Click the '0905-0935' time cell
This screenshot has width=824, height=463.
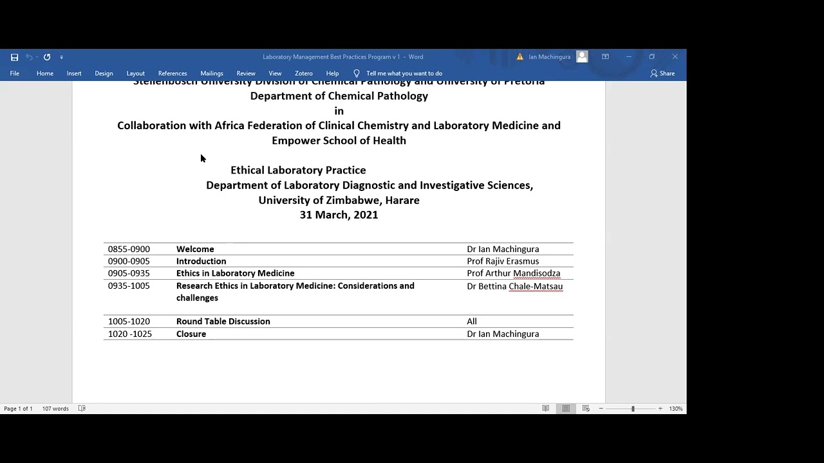(x=129, y=273)
